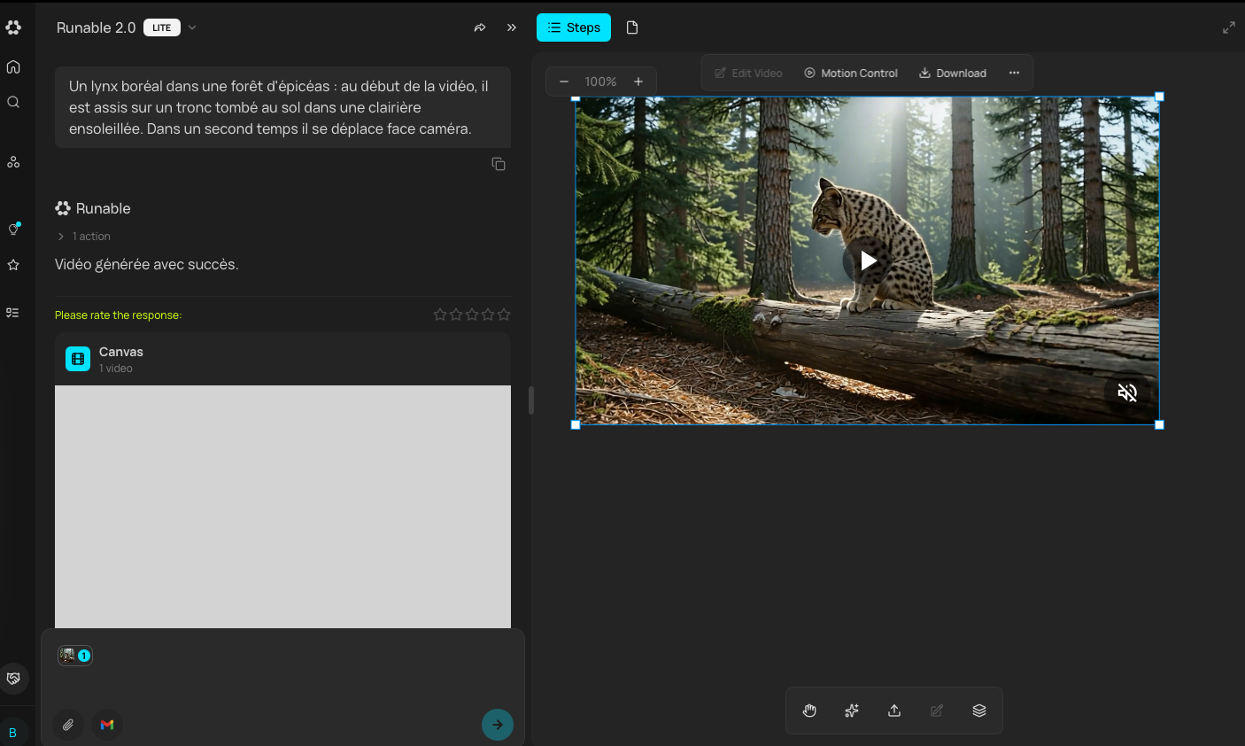Open the more options ellipsis menu
Image resolution: width=1245 pixels, height=746 pixels.
coord(1015,73)
